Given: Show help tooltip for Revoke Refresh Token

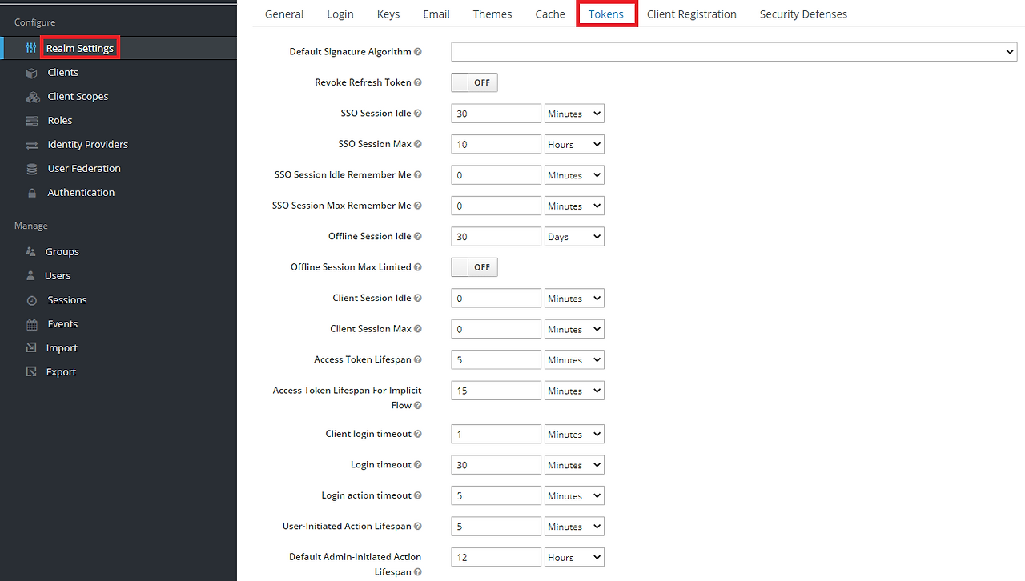Looking at the screenshot, I should (x=418, y=82).
